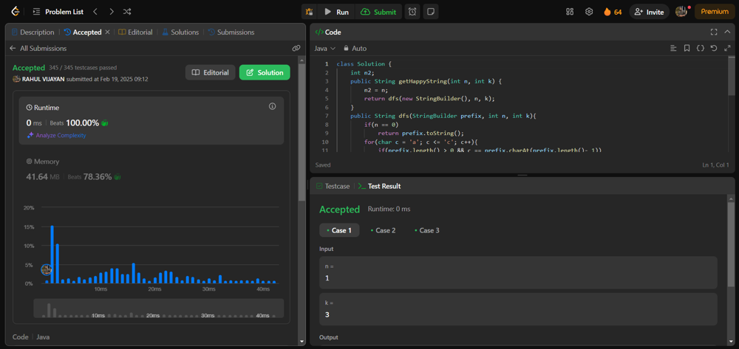Click the green Solution button

point(265,72)
